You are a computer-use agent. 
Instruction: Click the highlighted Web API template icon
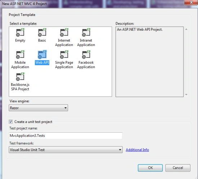[42, 55]
